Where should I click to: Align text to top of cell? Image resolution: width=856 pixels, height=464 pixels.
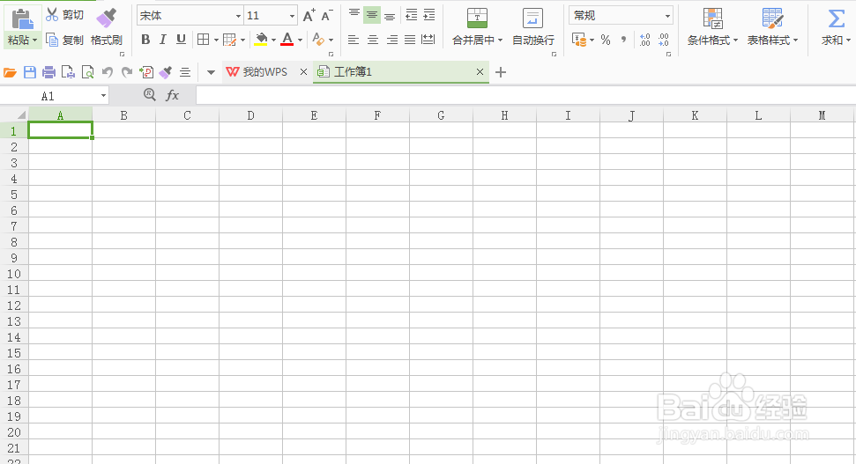tap(354, 15)
